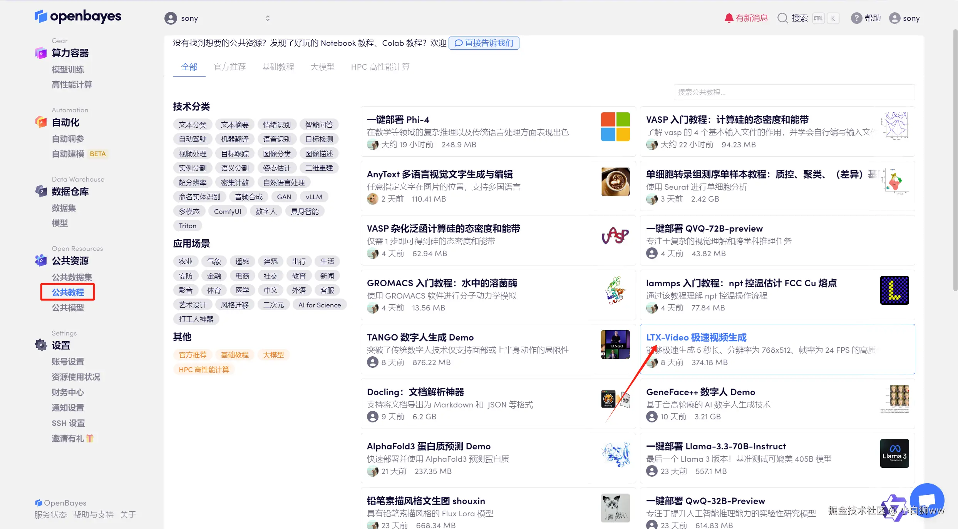The height and width of the screenshot is (529, 958).
Task: Click the Data Warehouse sidebar icon
Action: (x=41, y=191)
